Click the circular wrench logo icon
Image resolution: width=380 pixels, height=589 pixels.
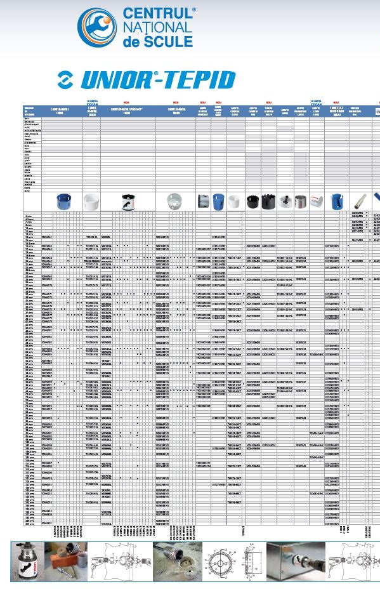pyautogui.click(x=97, y=27)
